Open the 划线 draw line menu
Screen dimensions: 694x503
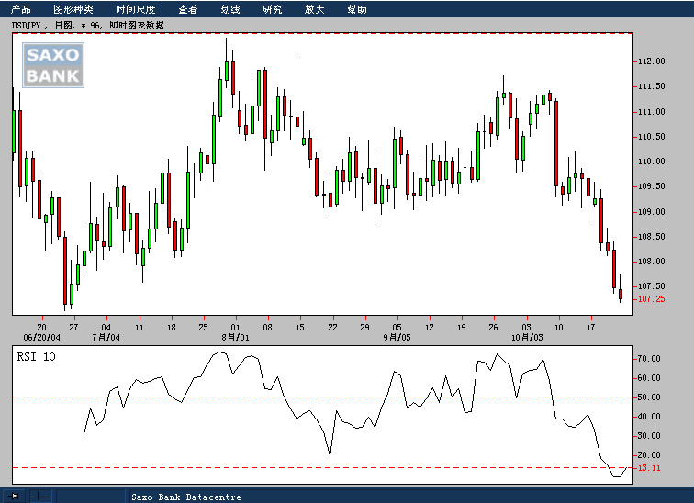[x=230, y=9]
